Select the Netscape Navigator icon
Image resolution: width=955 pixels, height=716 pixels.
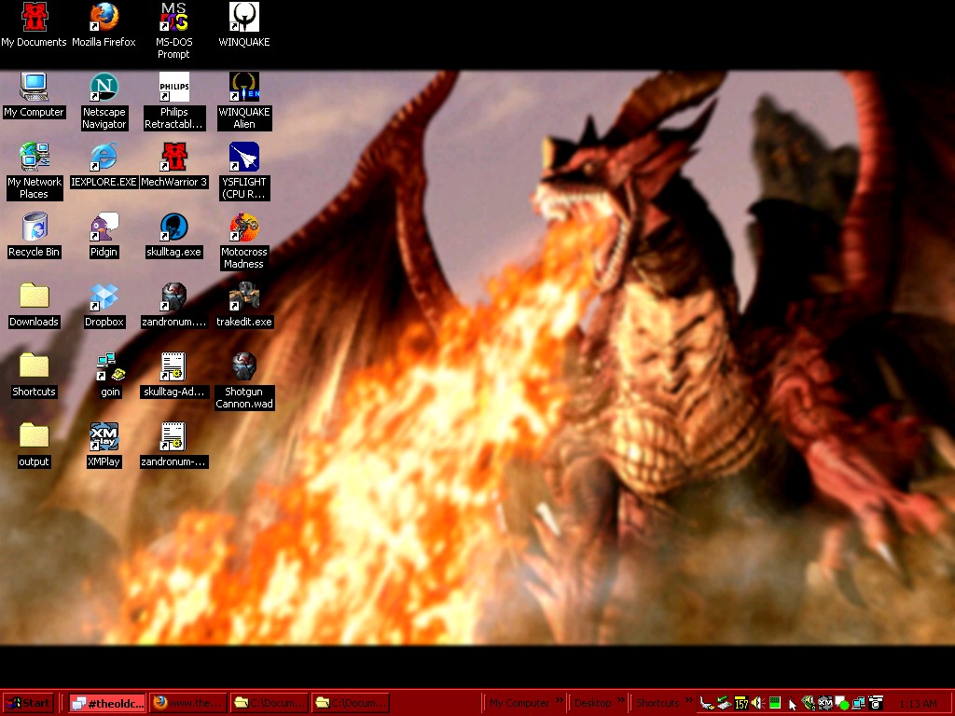[104, 87]
